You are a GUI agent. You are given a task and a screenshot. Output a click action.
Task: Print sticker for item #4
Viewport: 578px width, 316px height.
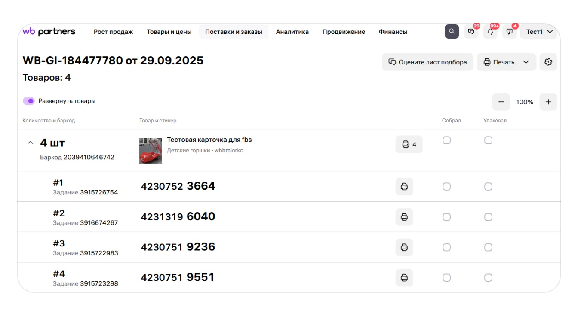(404, 278)
